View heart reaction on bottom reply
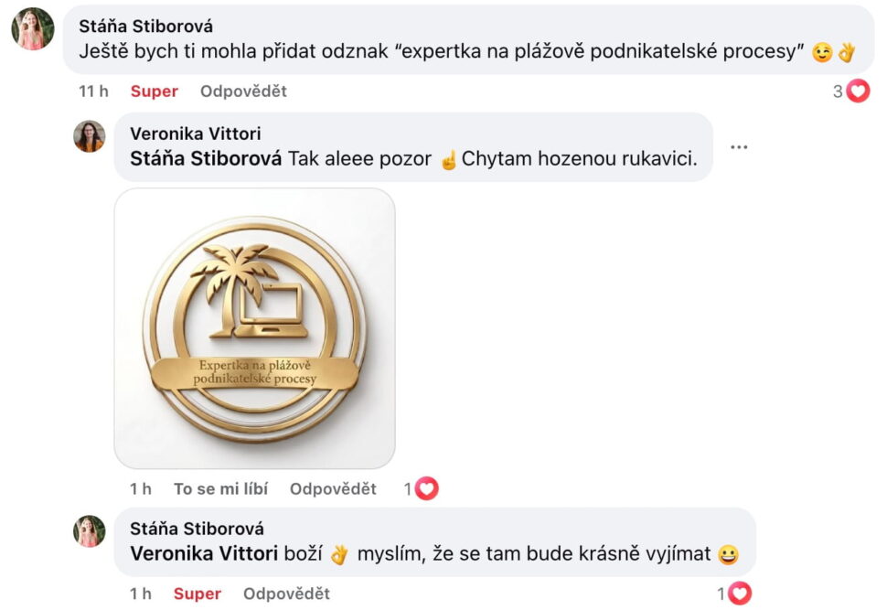 (x=734, y=594)
